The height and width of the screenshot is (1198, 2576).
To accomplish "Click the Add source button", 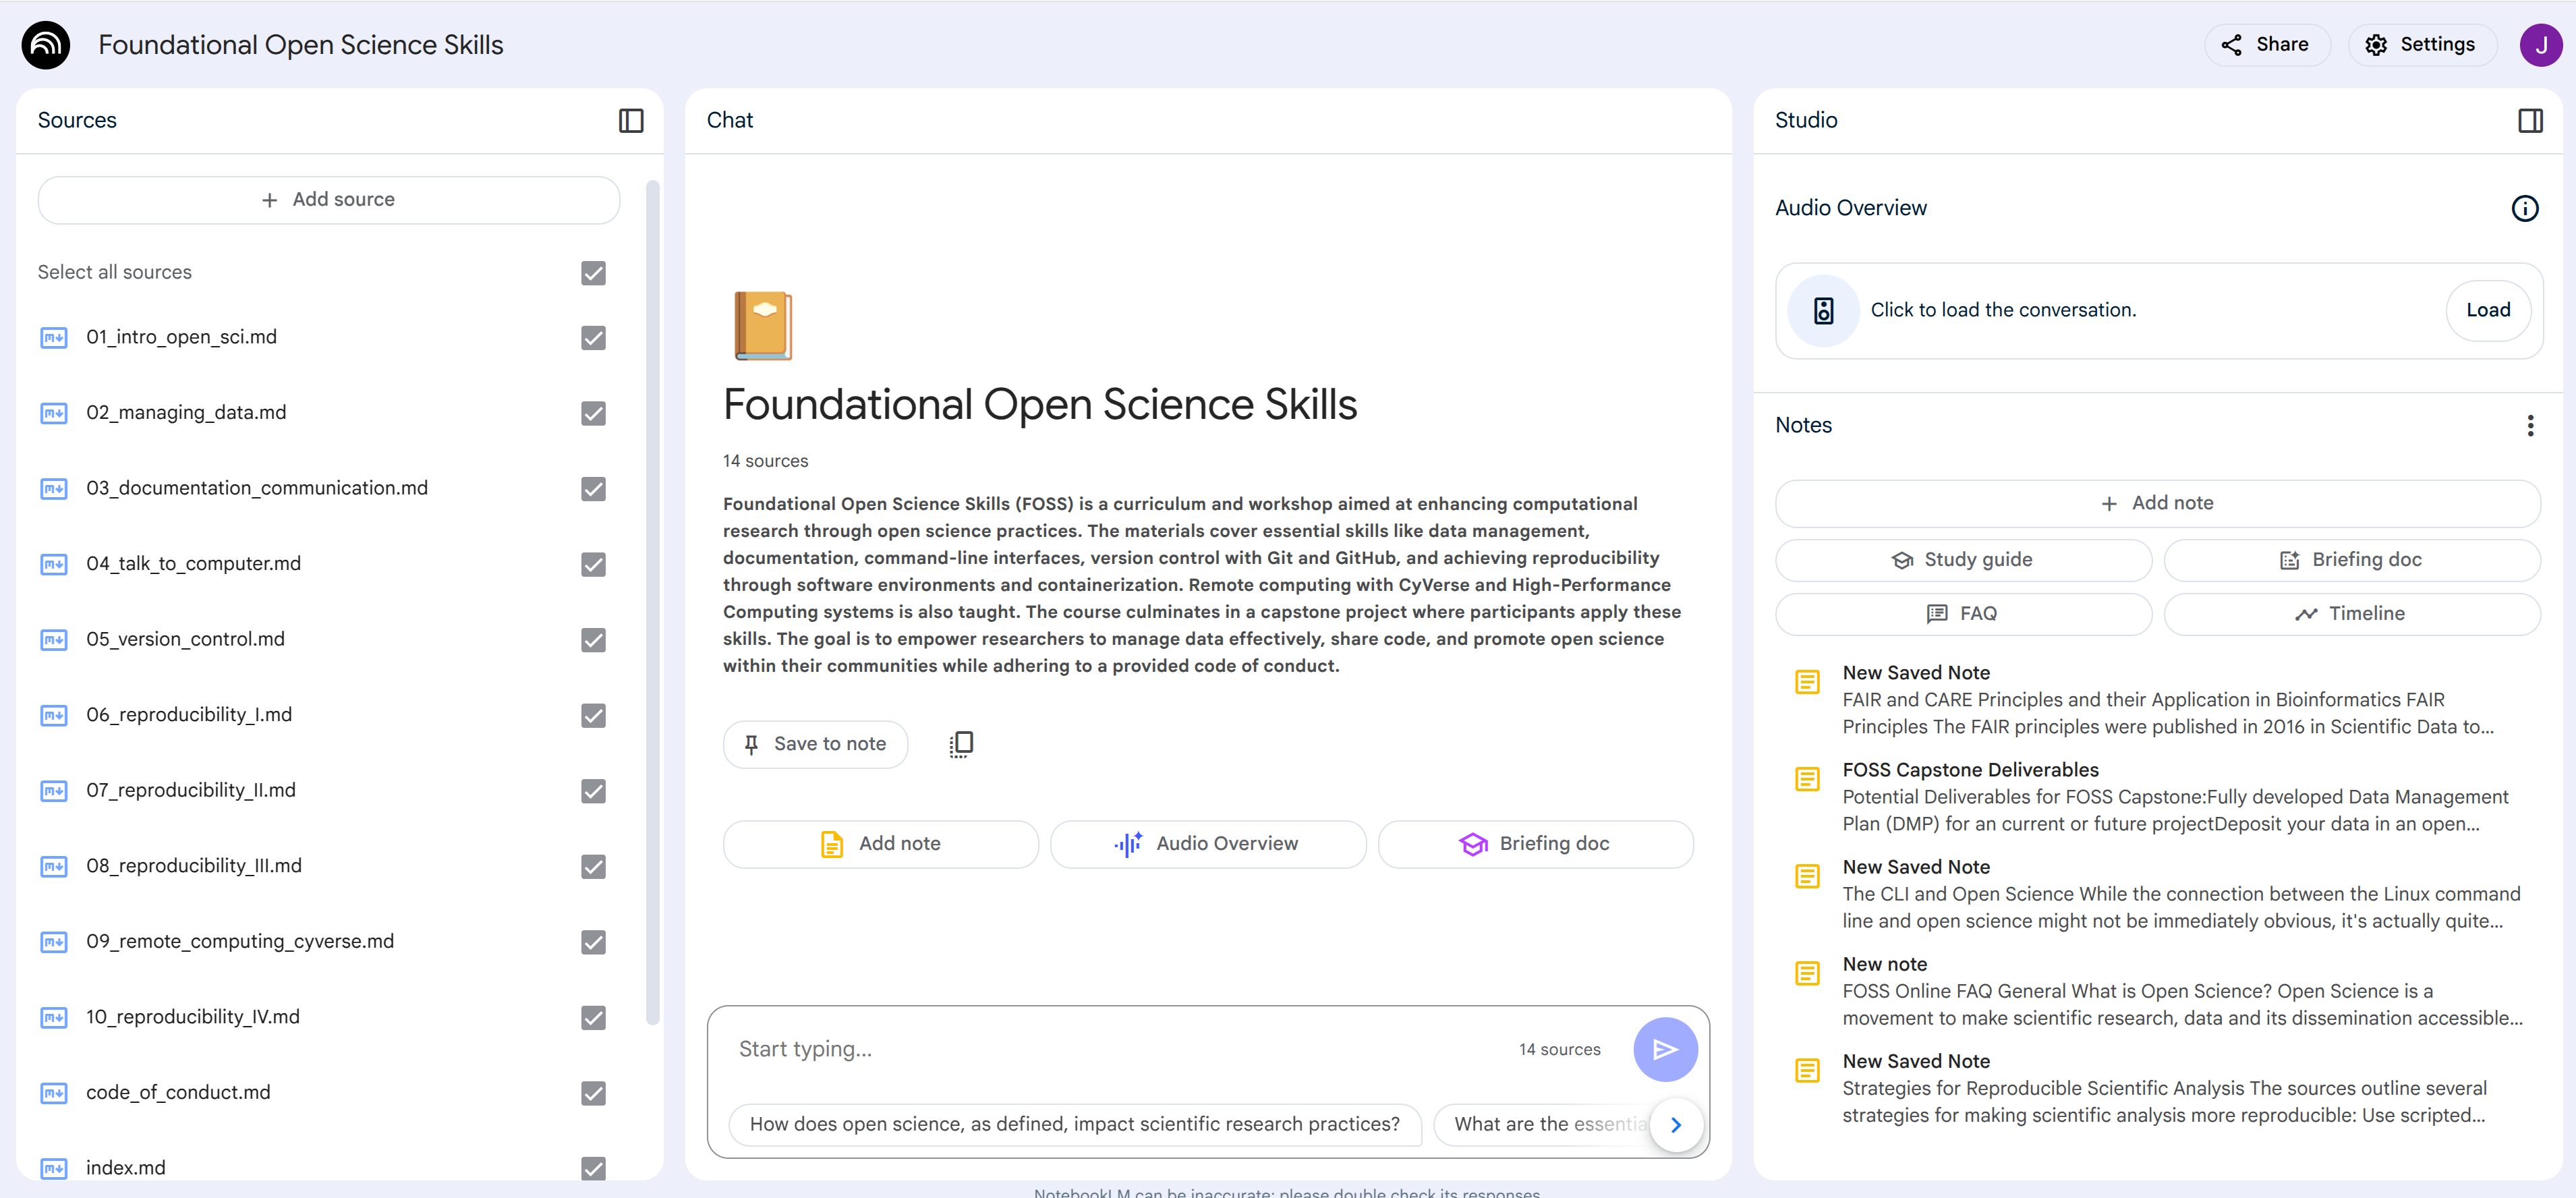I will click(328, 200).
